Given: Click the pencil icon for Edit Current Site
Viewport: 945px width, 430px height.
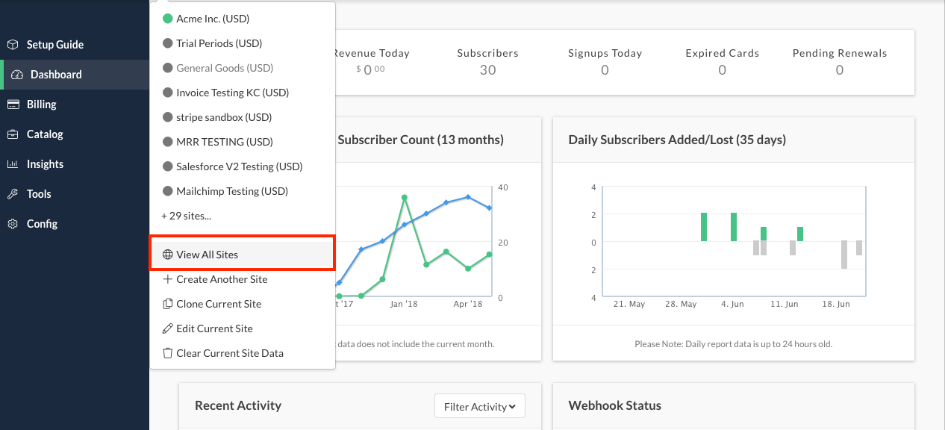Looking at the screenshot, I should pyautogui.click(x=167, y=328).
